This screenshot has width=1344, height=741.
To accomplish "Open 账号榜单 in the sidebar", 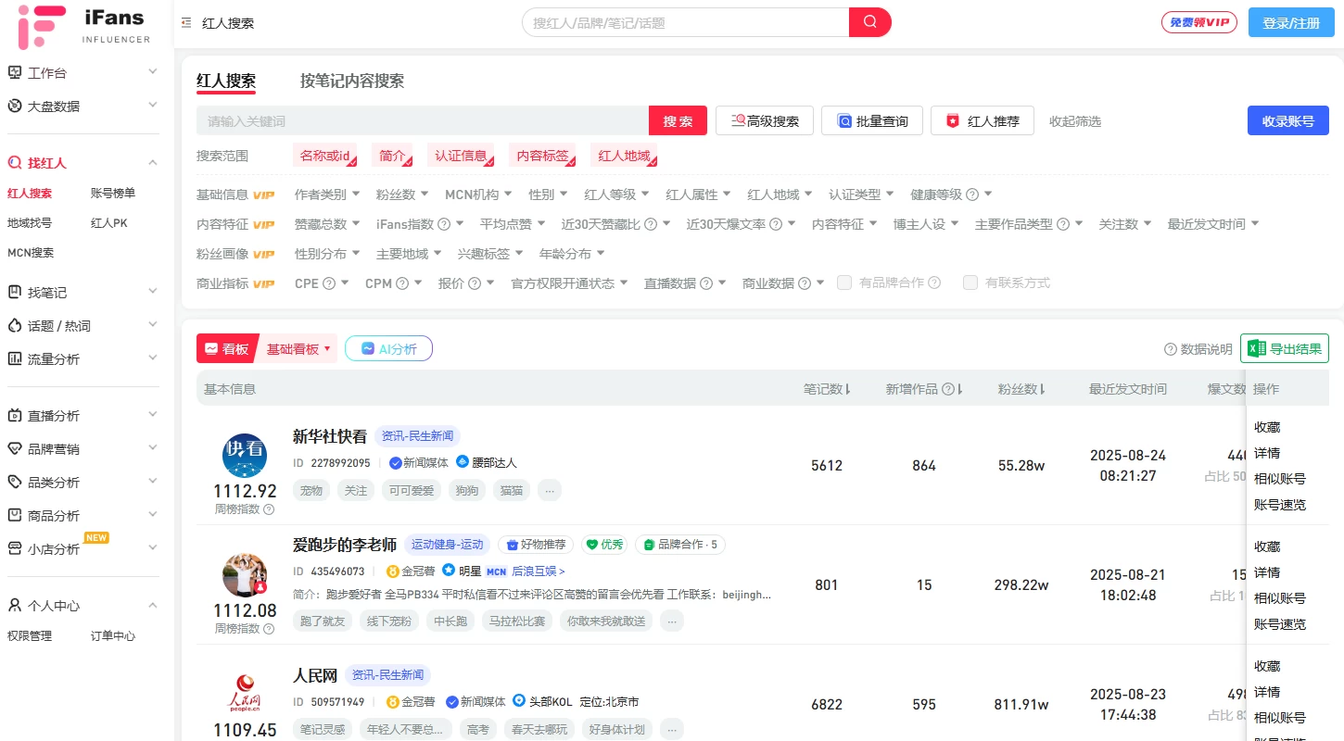I will pyautogui.click(x=113, y=194).
